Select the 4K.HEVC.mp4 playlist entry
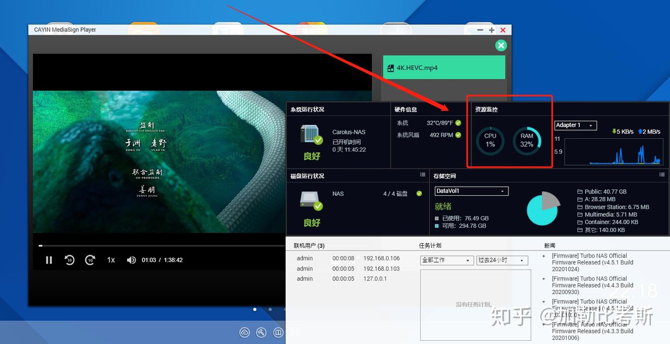 tap(443, 67)
